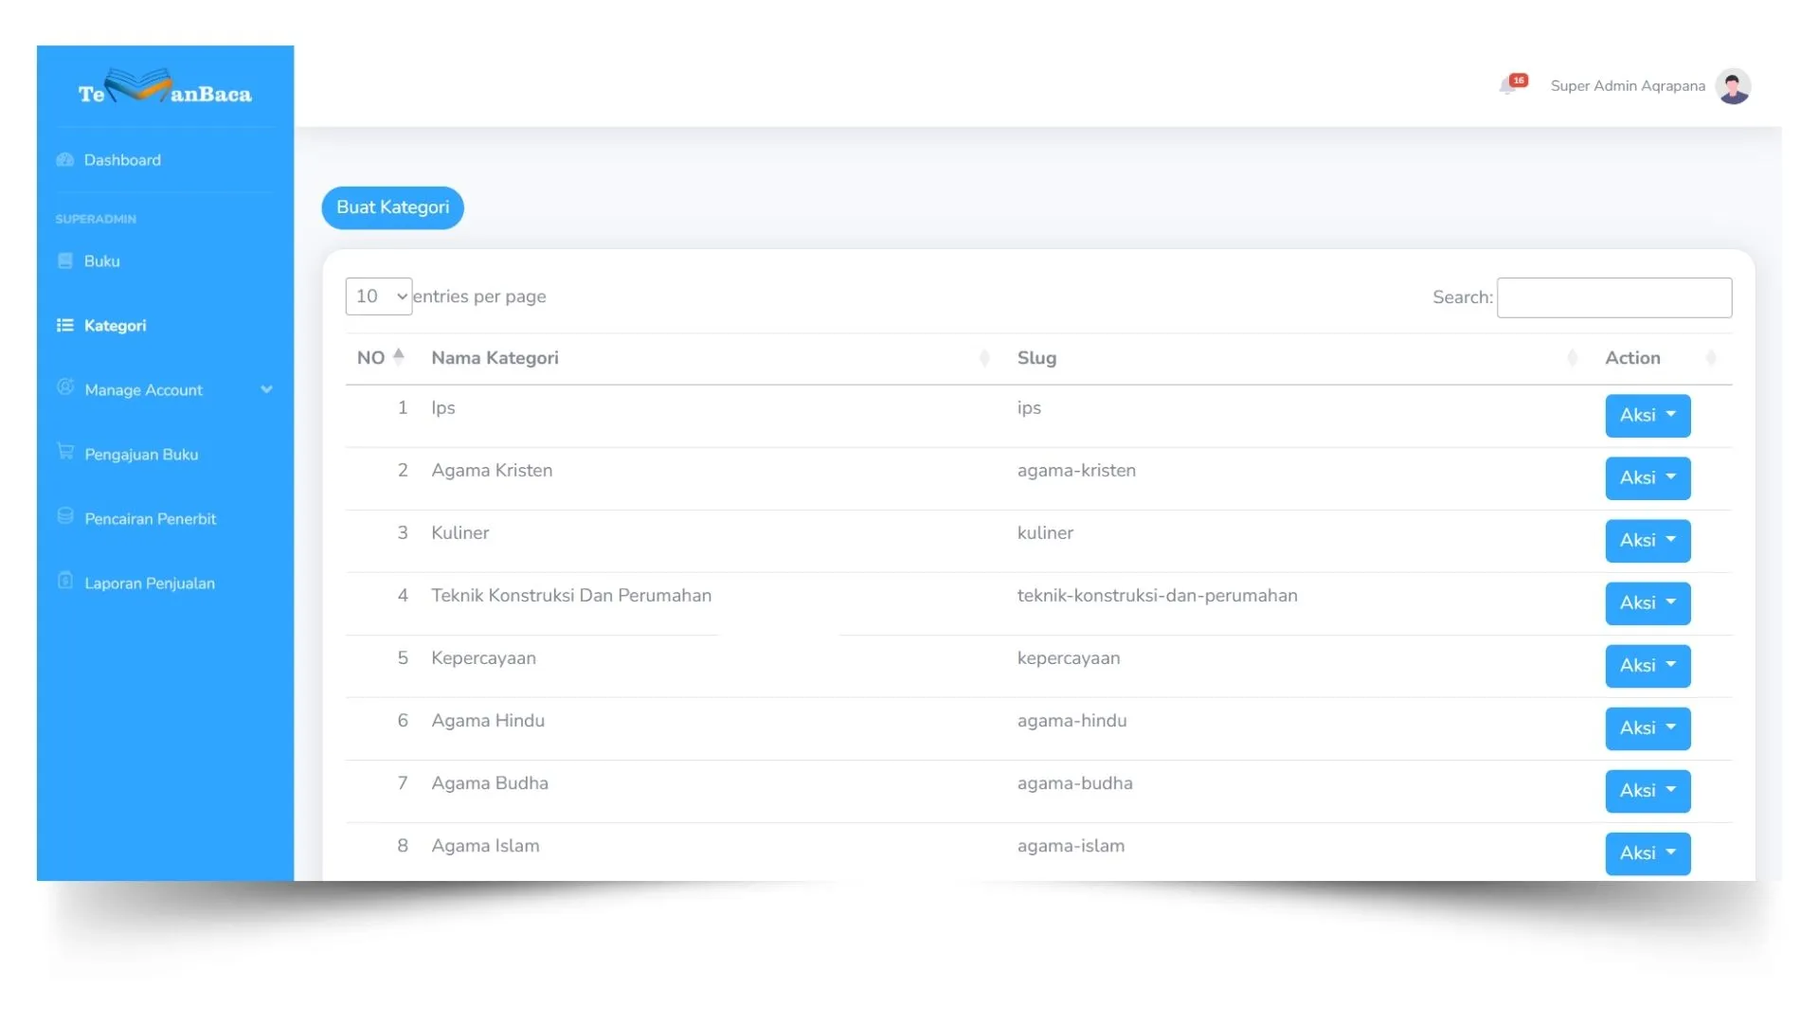This screenshot has height=1023, width=1819.
Task: Sort table by Nama Kategori column
Action: coord(495,358)
